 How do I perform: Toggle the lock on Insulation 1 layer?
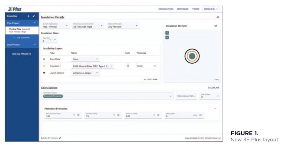(128, 66)
